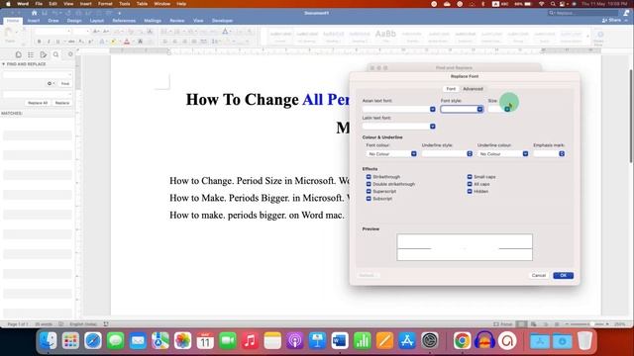Click the Default button in dialog
Screen dimensions: 634x356
click(x=368, y=275)
